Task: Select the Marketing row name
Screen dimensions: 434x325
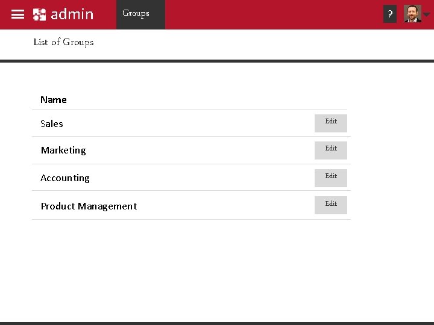Action: pos(63,150)
